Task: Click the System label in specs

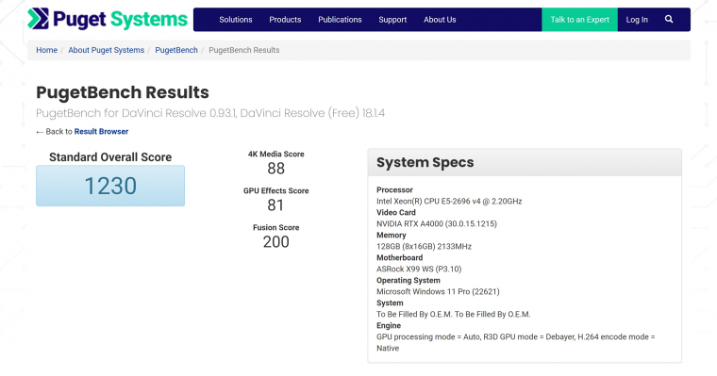Action: pos(390,302)
